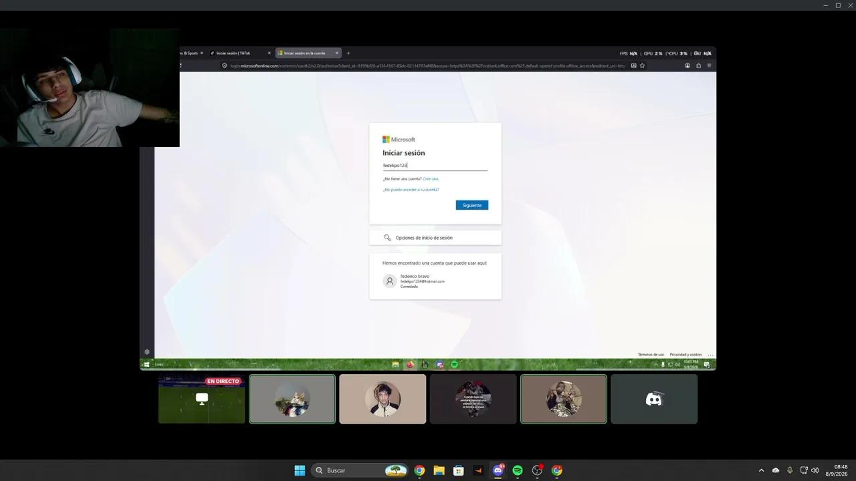
Task: Open File Explorer from the taskbar
Action: pyautogui.click(x=439, y=470)
